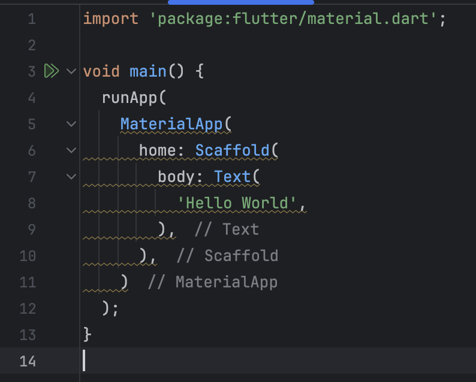
Task: Click the '// Text' closing label hint
Action: (227, 229)
